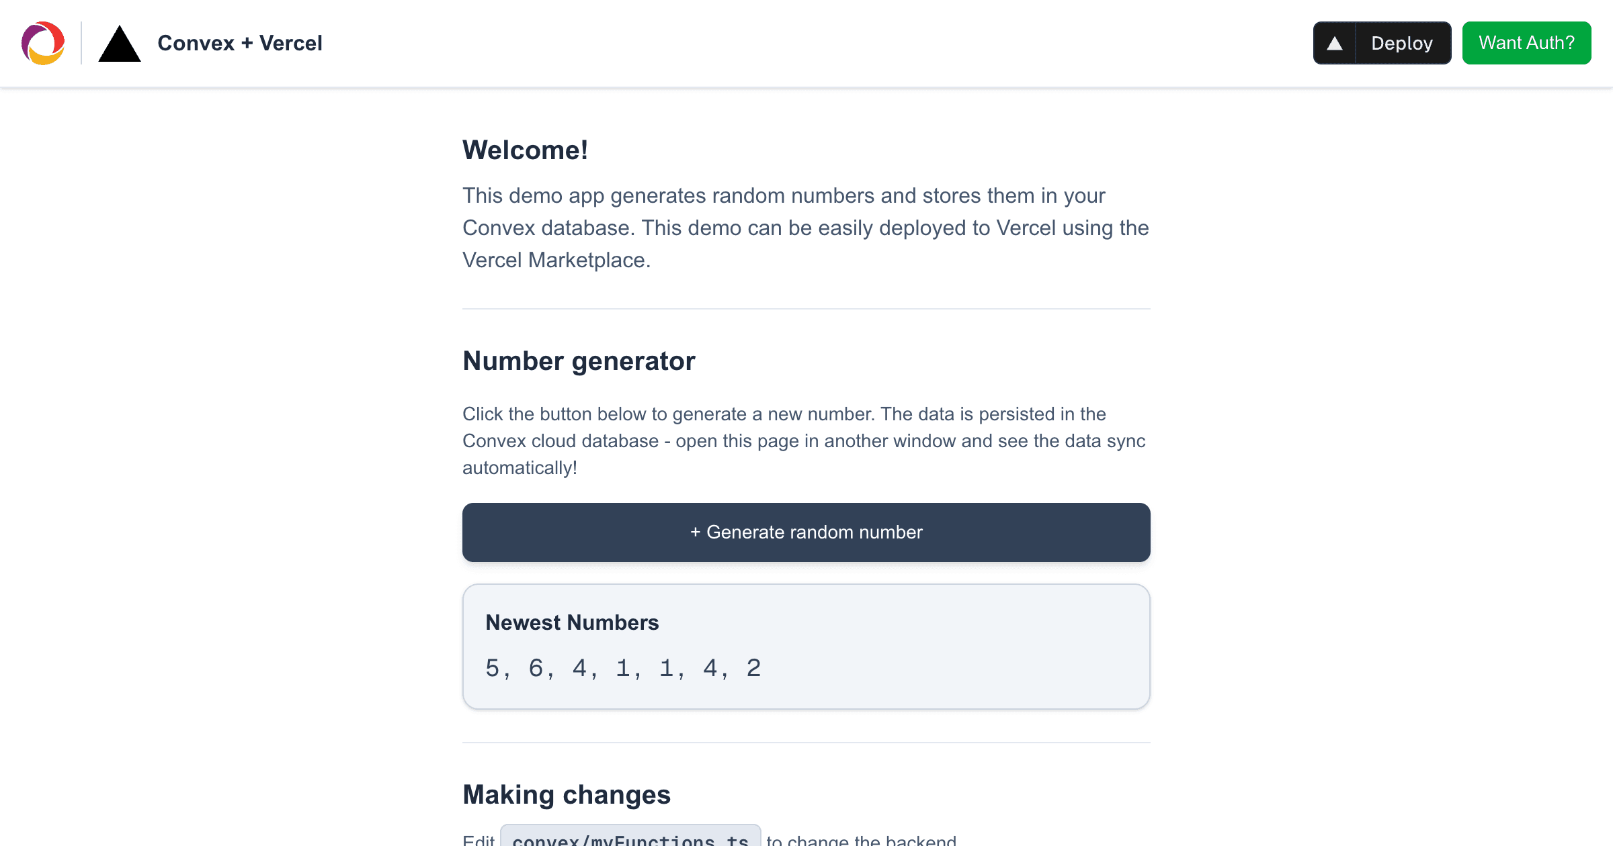Click the convex/myFunctions.ts code snippet
The image size is (1613, 846).
[629, 838]
